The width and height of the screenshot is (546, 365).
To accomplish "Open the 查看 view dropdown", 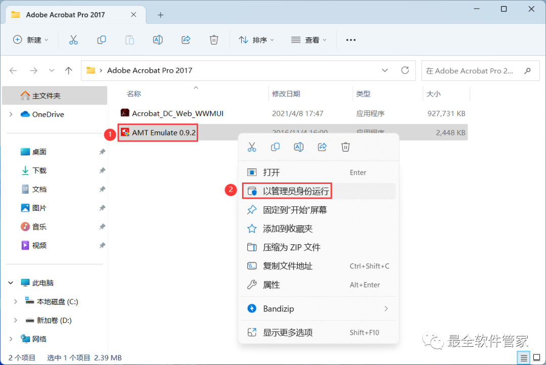I will [x=309, y=40].
